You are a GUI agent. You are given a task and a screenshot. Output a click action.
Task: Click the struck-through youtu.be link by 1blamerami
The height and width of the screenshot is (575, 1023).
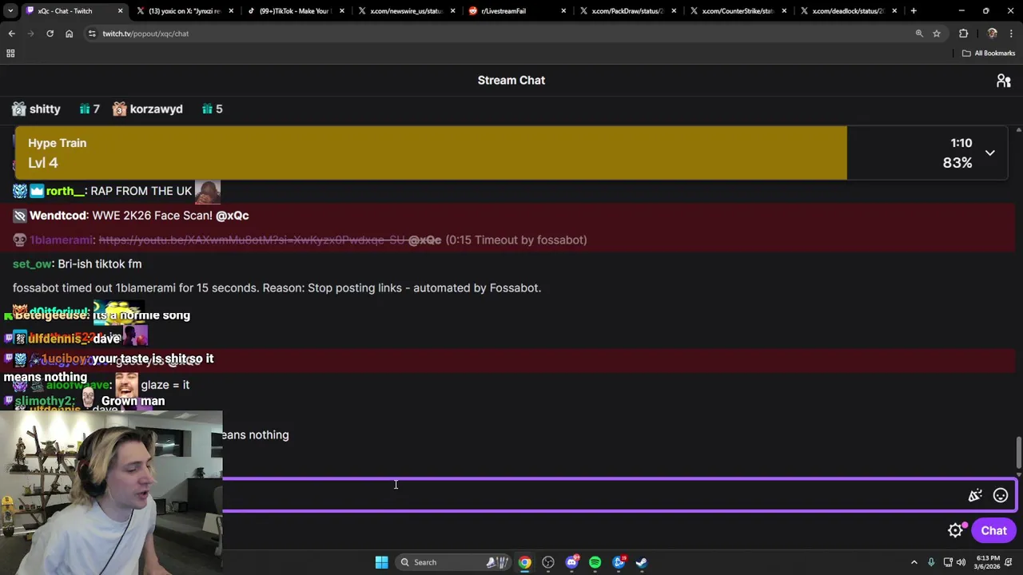pos(252,240)
